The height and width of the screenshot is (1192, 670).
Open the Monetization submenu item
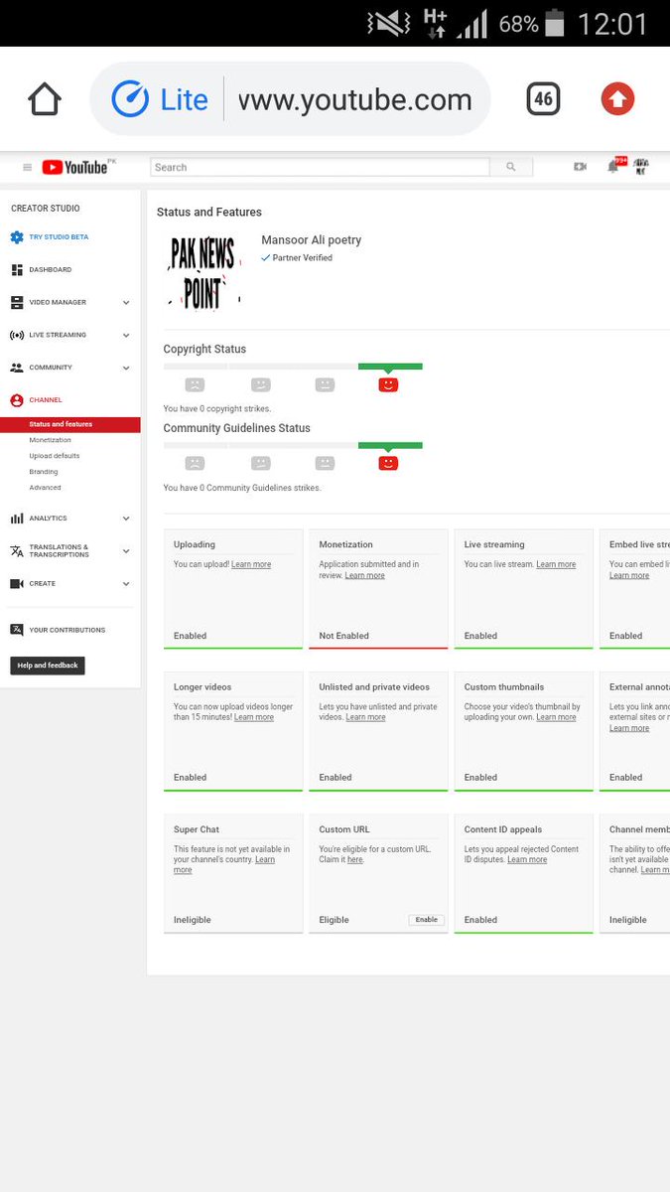point(50,440)
